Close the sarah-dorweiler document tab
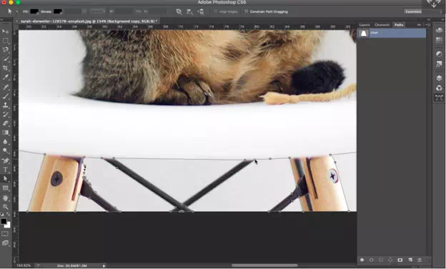Viewport: 446px width, 269px height. (16, 21)
